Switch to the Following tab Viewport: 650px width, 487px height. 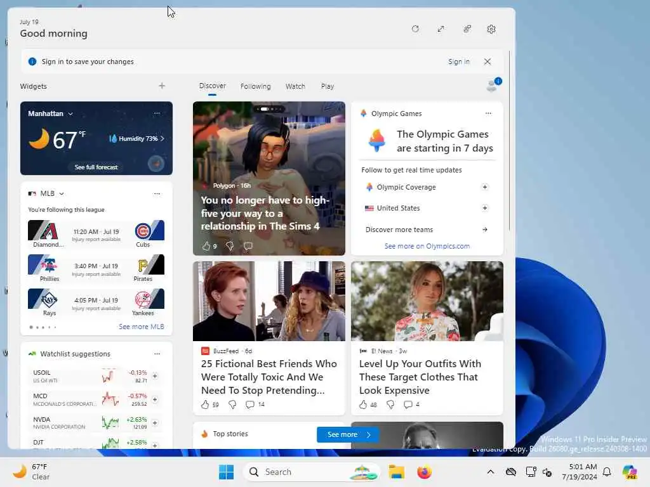tap(255, 86)
